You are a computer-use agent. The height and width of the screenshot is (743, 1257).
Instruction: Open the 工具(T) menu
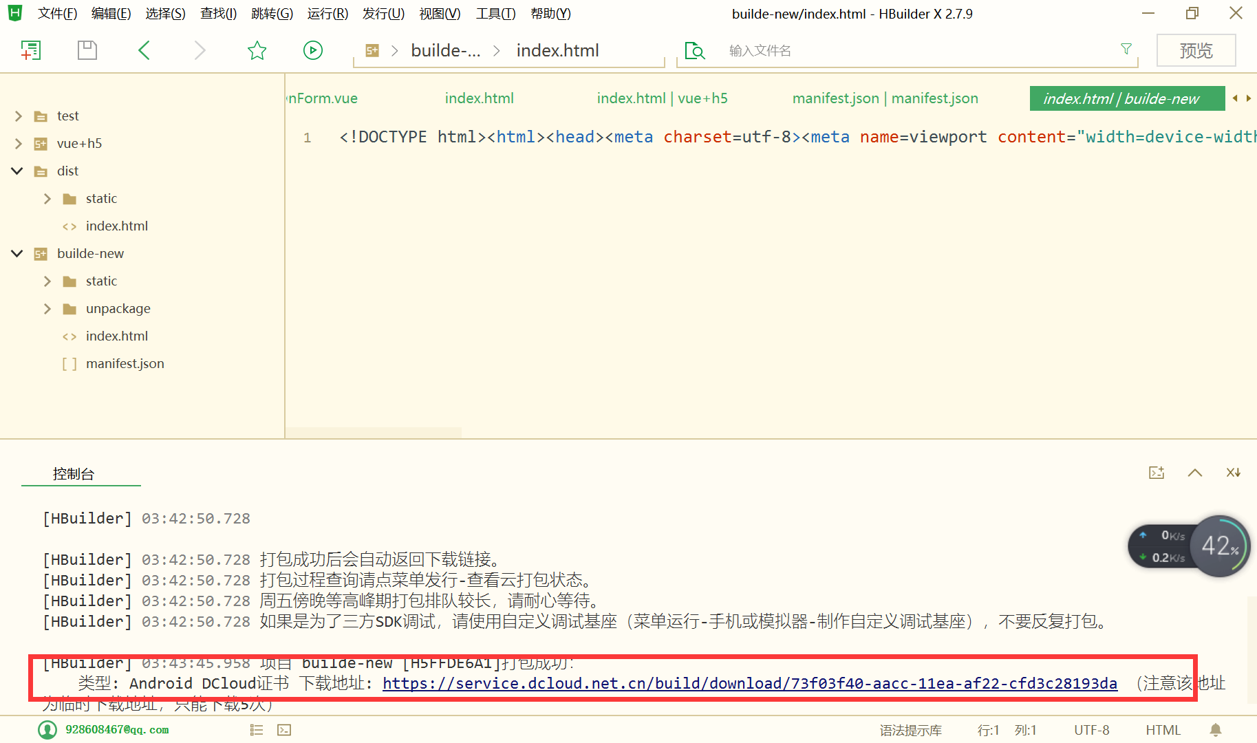point(496,14)
